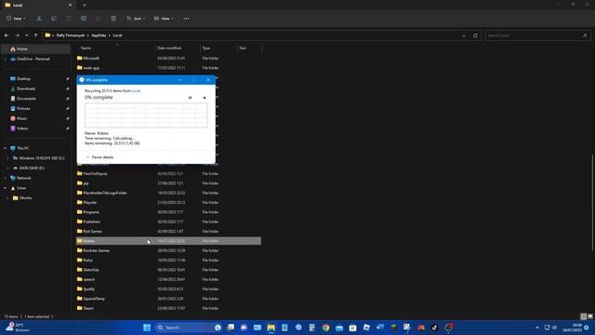
Task: Cut with the scissors icon
Action: click(39, 19)
